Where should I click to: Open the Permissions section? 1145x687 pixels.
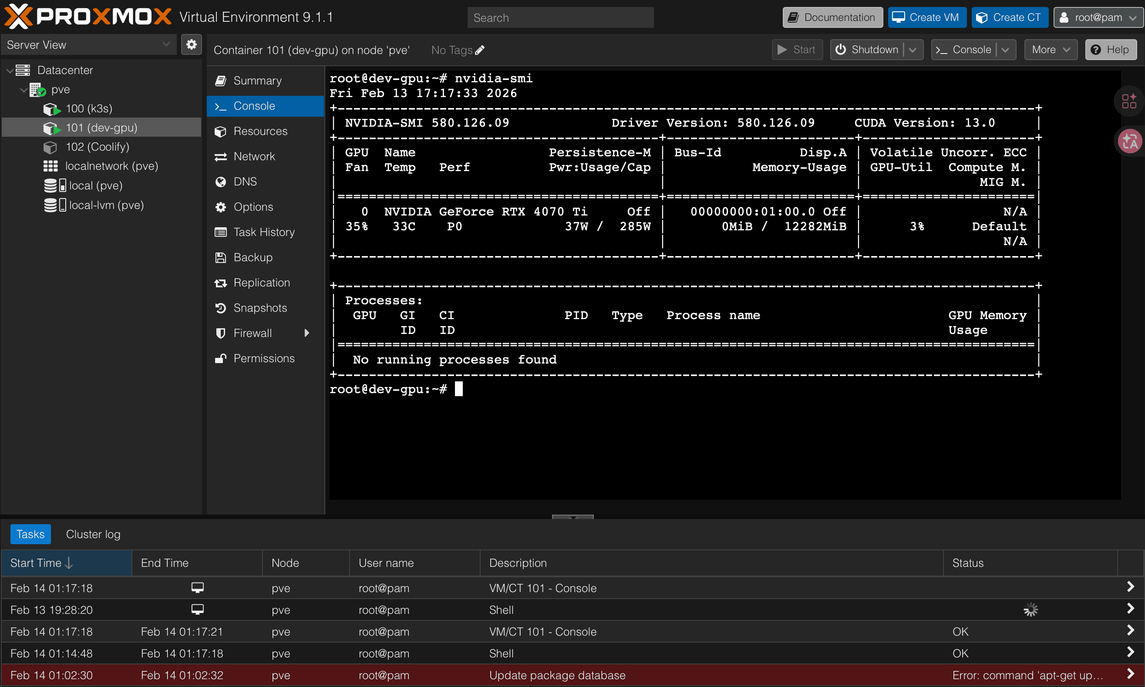tap(265, 358)
